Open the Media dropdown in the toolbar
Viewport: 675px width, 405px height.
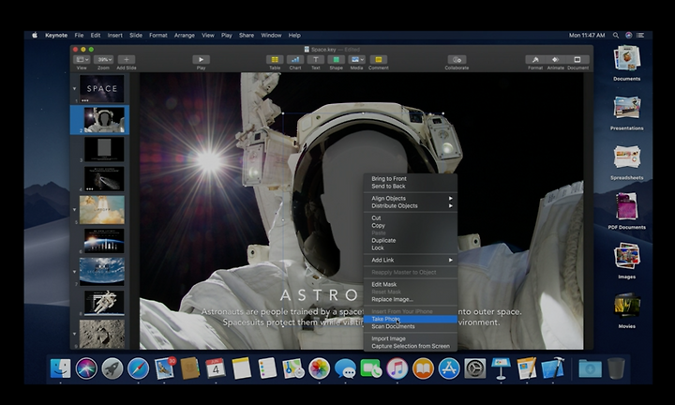(x=356, y=60)
